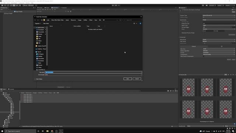Click the File name input field
The width and height of the screenshot is (236, 133).
93,72
